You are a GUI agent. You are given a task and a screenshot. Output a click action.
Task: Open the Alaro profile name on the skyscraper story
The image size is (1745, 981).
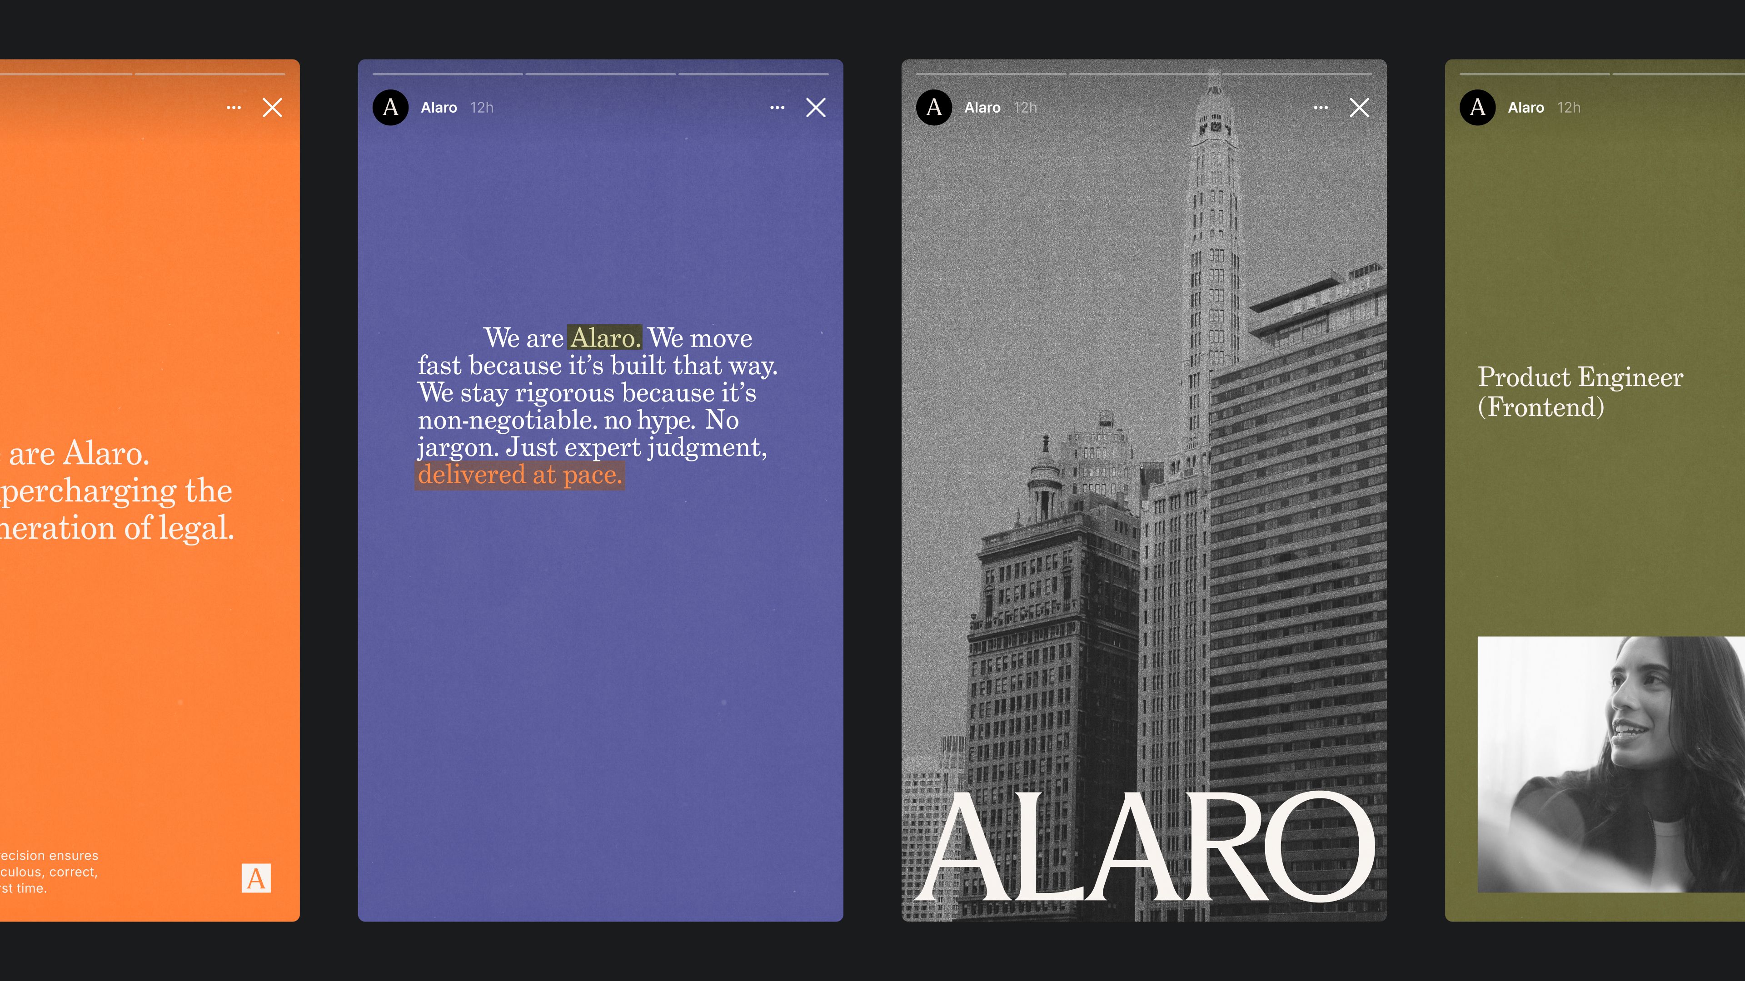[x=982, y=108]
